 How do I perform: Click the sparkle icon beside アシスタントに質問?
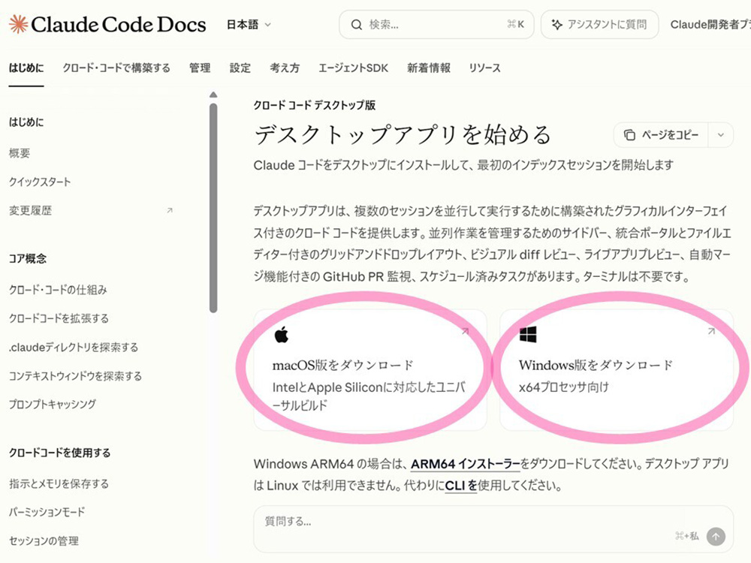click(x=556, y=25)
